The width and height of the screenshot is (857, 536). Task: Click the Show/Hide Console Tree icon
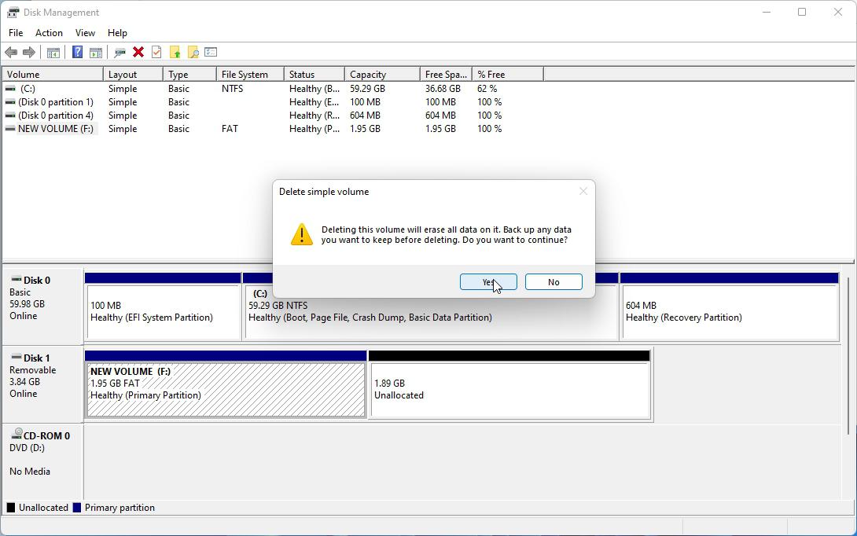(53, 53)
